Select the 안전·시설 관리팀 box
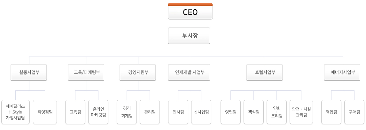This screenshot has width=366, height=130. pyautogui.click(x=301, y=112)
